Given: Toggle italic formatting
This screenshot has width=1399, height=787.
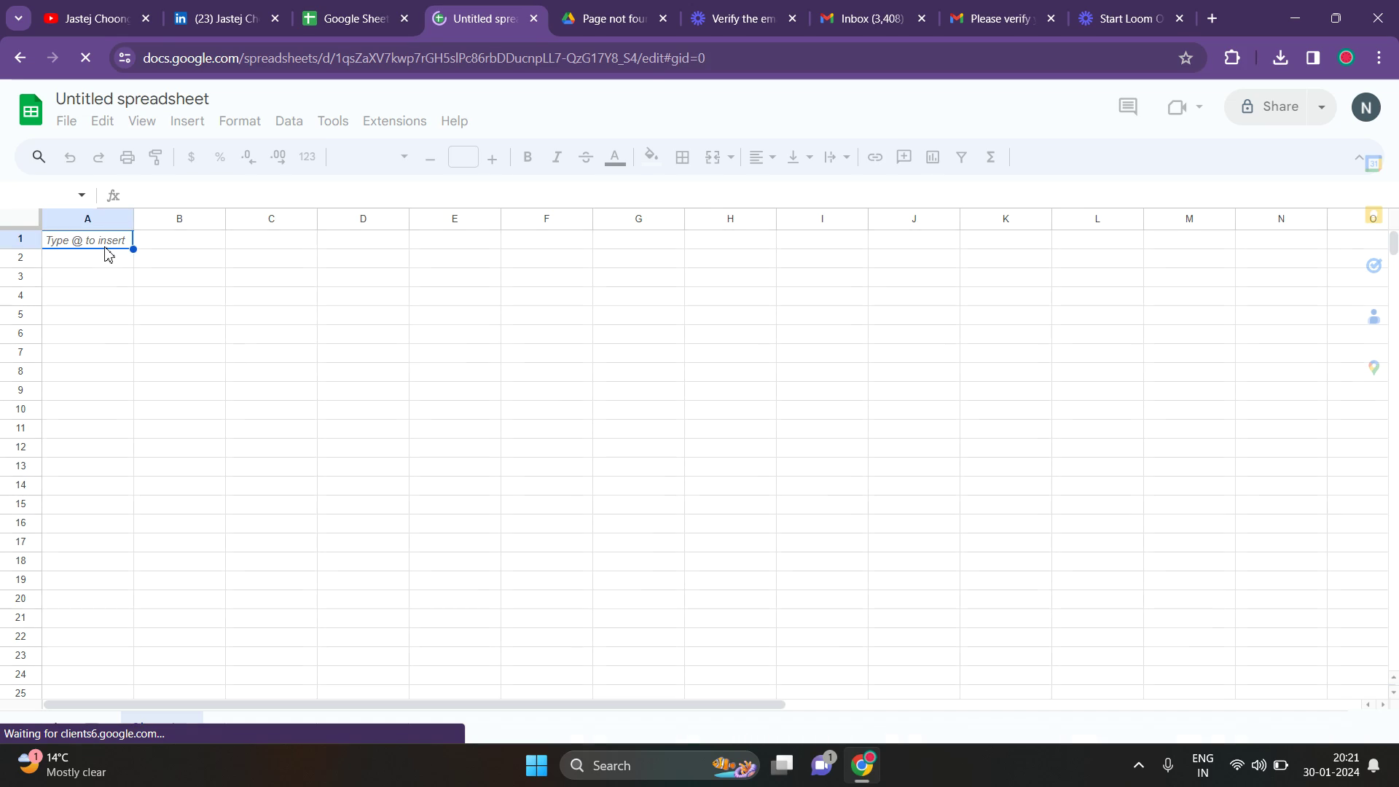Looking at the screenshot, I should [557, 157].
